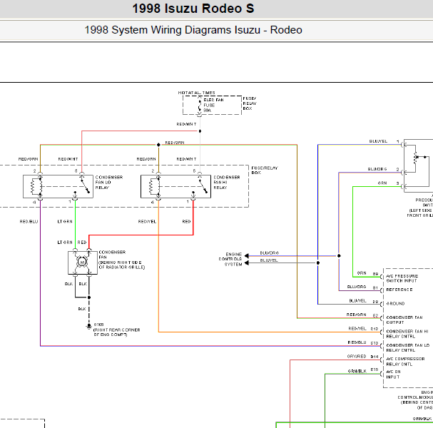Click the splice dot on the RED/WHT wire
Screen dimensions: 433x428
200,131
